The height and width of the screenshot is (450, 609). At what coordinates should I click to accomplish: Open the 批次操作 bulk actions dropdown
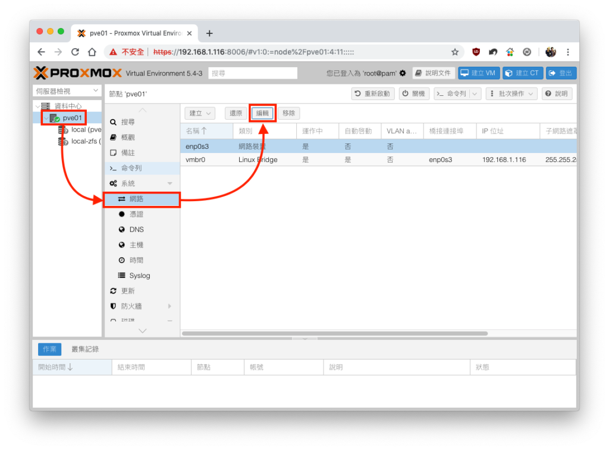tap(511, 93)
